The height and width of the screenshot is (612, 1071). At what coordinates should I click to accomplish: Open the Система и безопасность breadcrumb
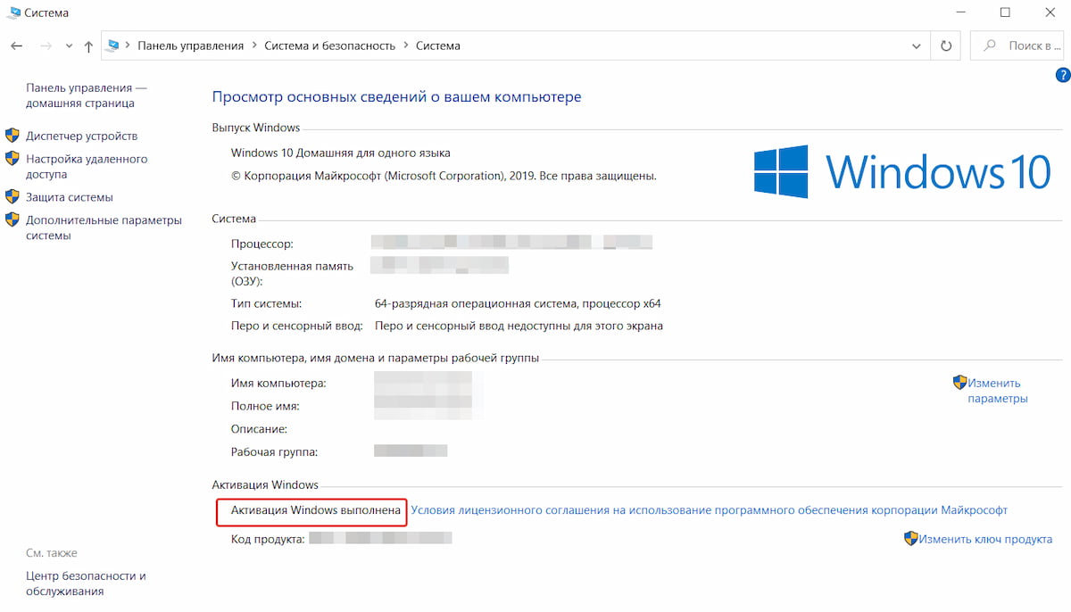pyautogui.click(x=329, y=45)
